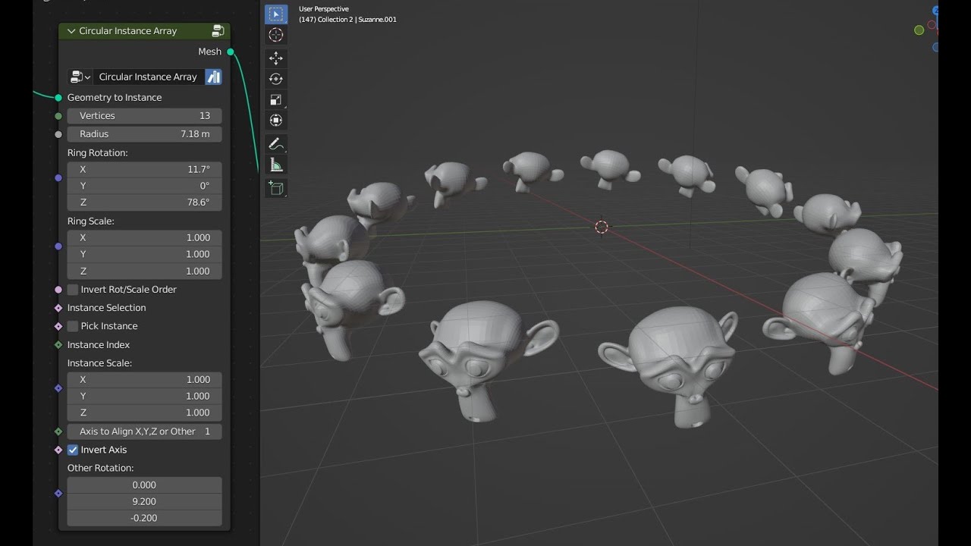Click Ring Rotation Z field 78.6°
The image size is (971, 546).
click(x=145, y=202)
